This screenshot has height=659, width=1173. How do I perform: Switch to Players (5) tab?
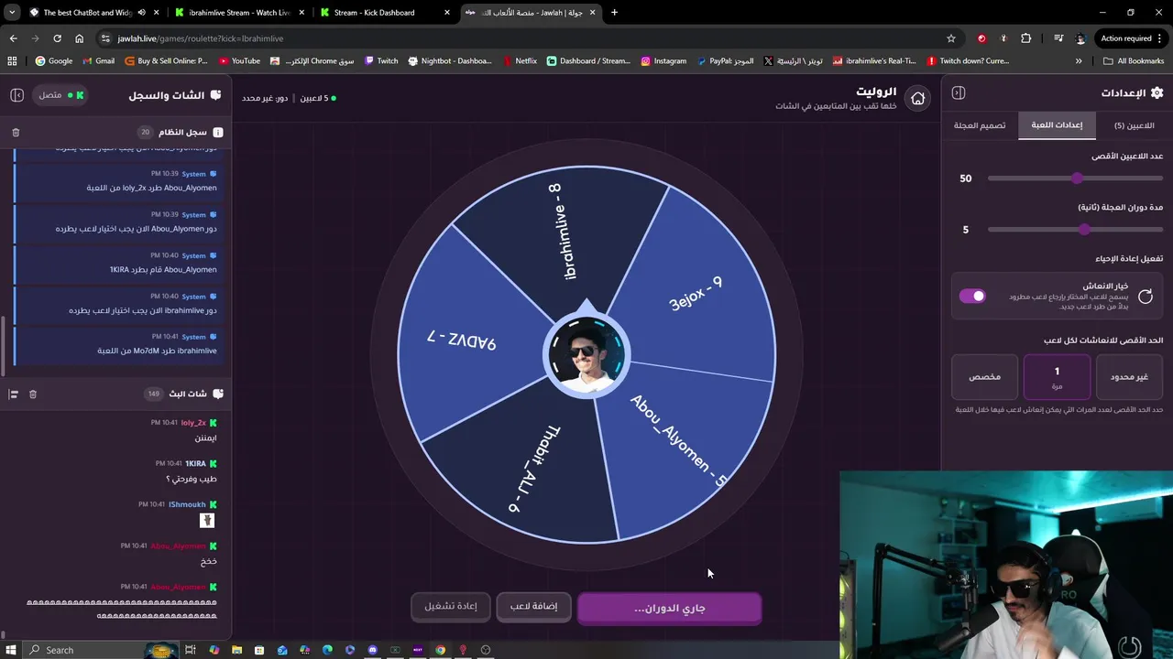pyautogui.click(x=1134, y=125)
